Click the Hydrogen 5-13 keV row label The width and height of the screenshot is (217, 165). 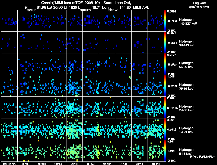186,152
